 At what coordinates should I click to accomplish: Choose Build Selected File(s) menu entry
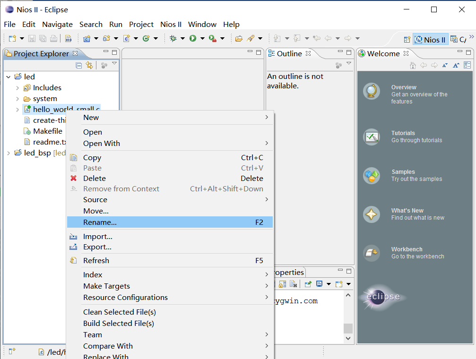click(119, 323)
